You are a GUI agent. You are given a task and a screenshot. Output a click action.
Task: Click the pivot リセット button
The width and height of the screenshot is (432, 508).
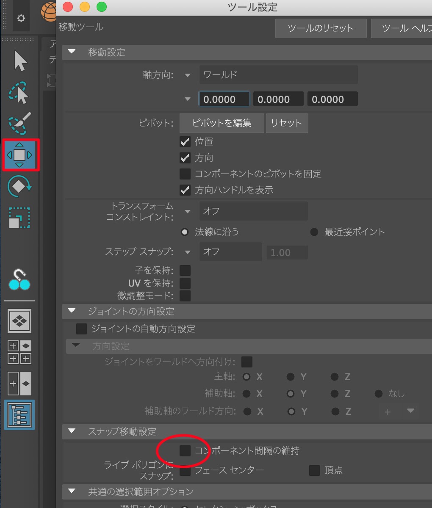pos(287,123)
